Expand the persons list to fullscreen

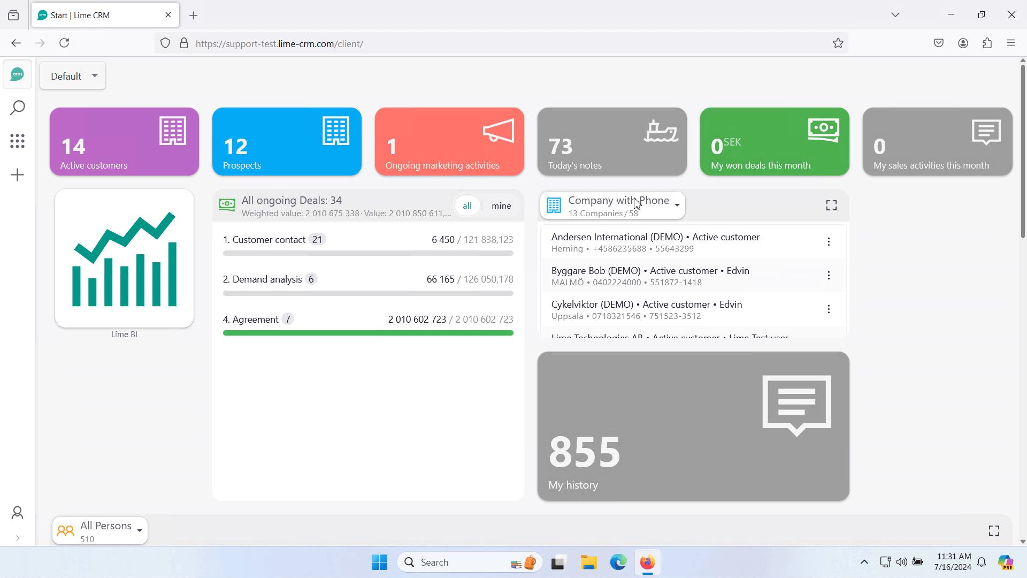click(x=994, y=531)
